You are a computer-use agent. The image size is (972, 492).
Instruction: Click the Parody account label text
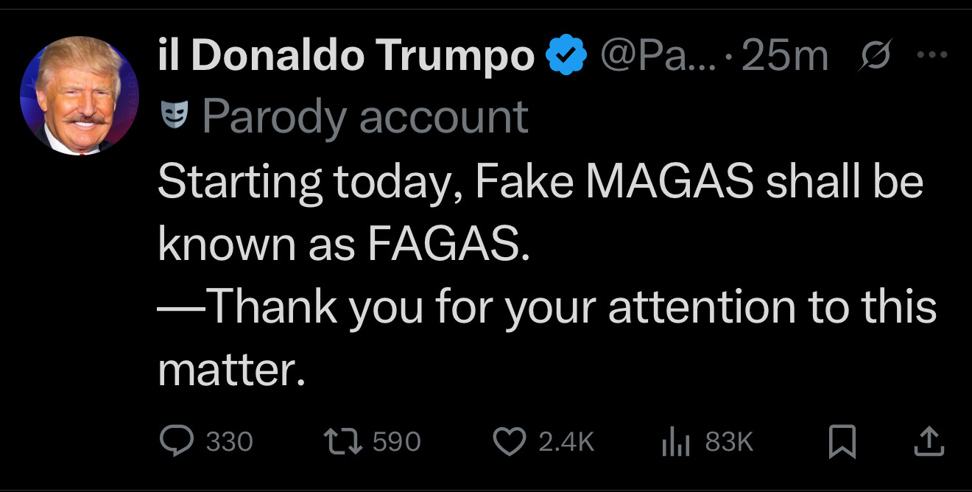[365, 116]
